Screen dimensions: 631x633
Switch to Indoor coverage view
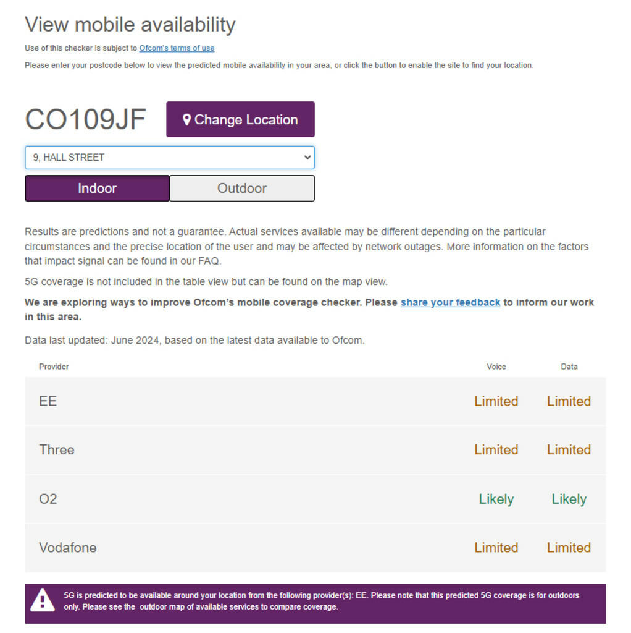point(97,189)
